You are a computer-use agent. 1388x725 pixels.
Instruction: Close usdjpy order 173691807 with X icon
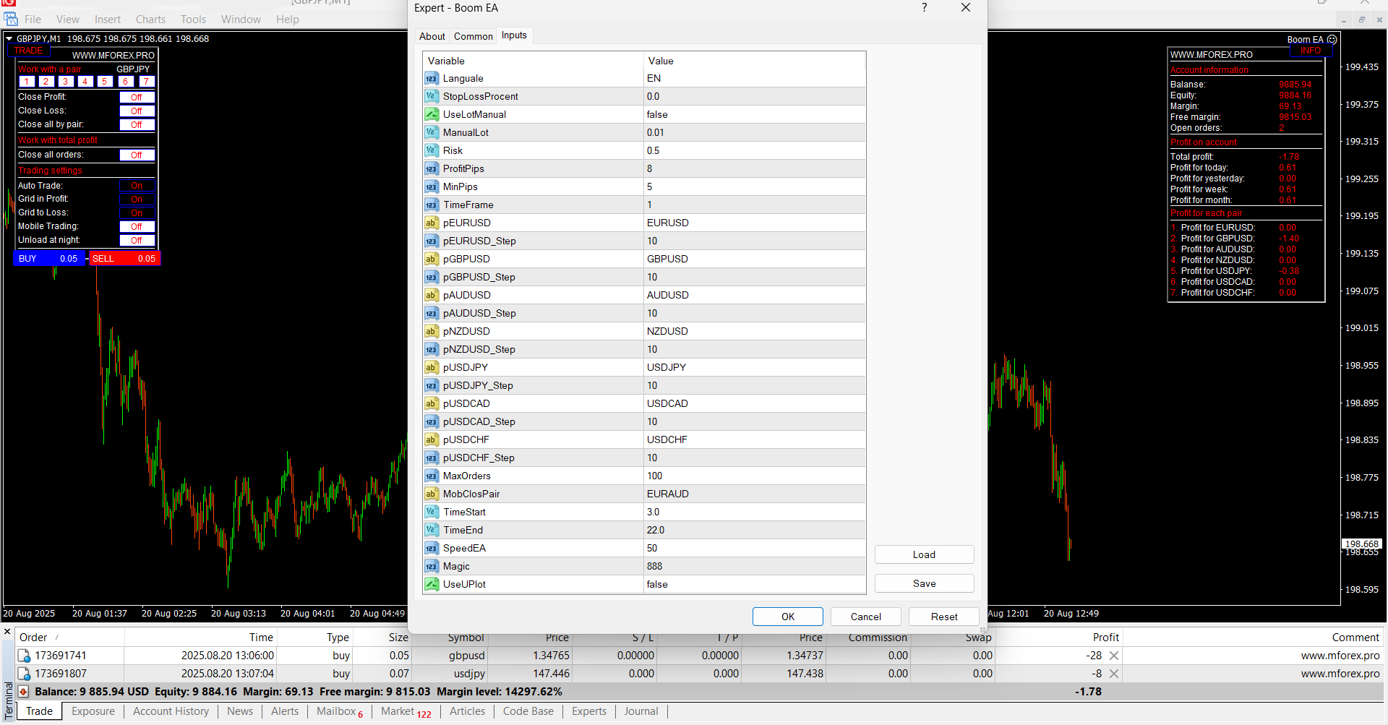(1114, 674)
